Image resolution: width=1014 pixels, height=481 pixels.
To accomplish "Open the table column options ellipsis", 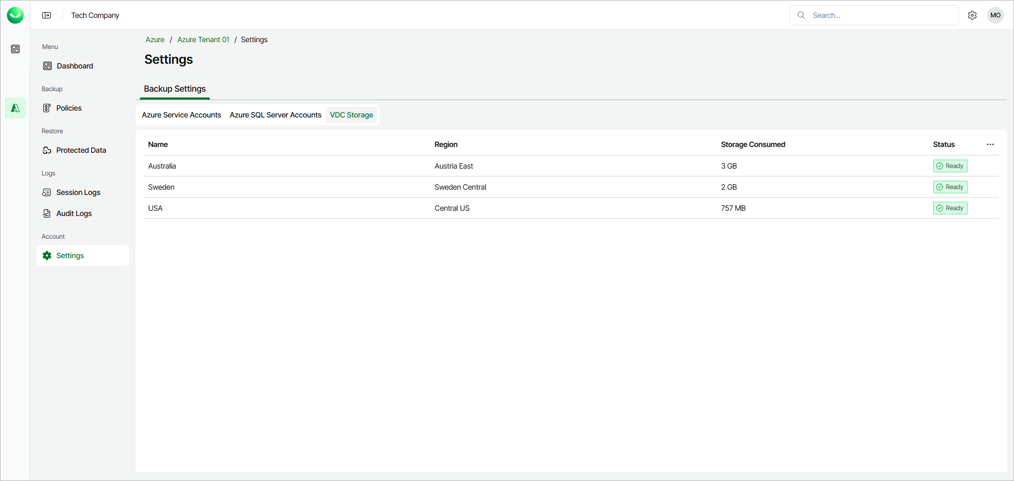I will pos(990,144).
